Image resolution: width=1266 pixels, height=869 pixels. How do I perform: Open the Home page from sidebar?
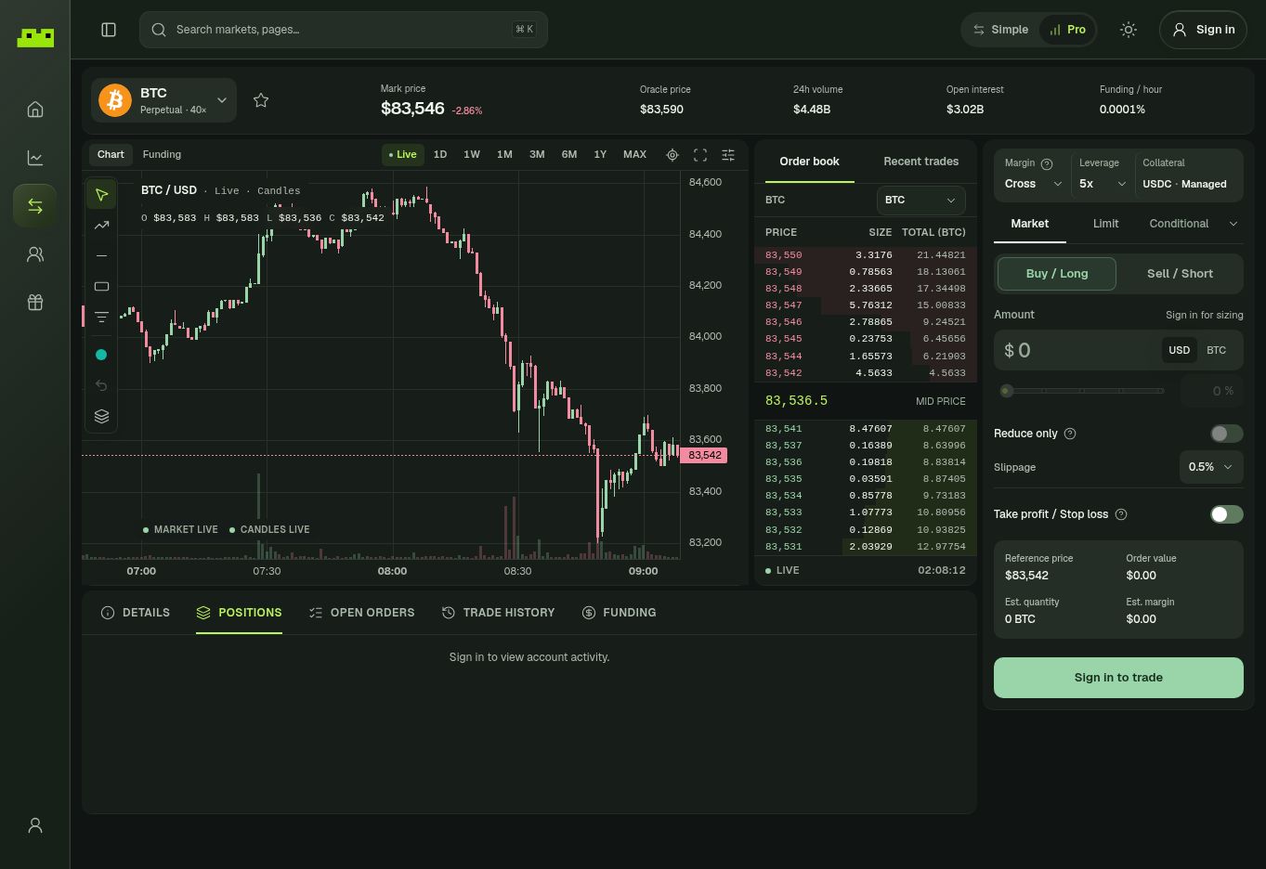pos(35,110)
